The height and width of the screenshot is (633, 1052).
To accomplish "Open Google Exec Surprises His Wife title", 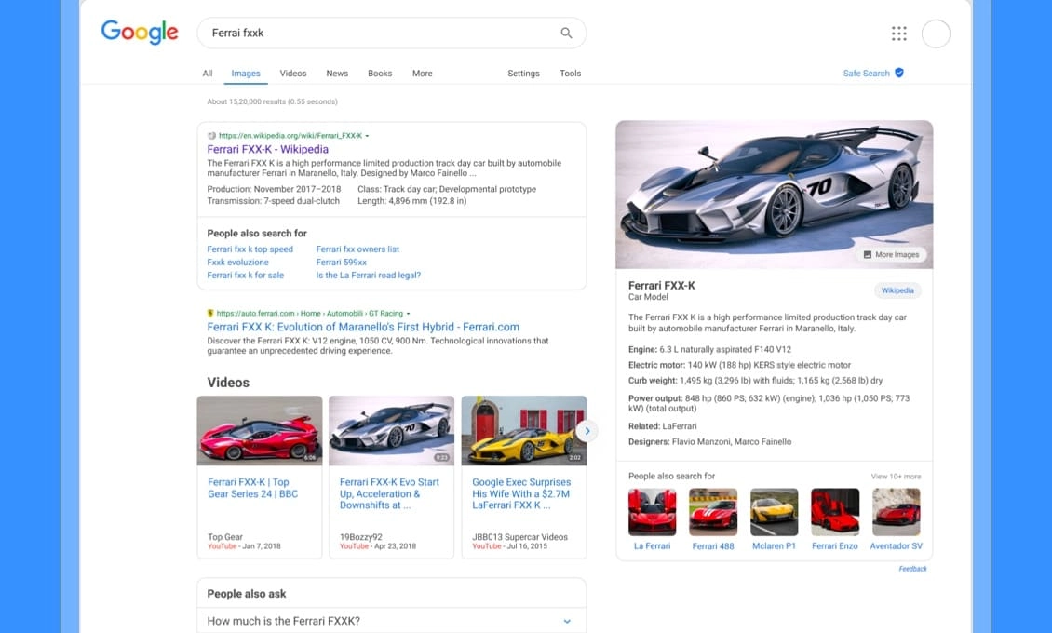I will [x=521, y=493].
